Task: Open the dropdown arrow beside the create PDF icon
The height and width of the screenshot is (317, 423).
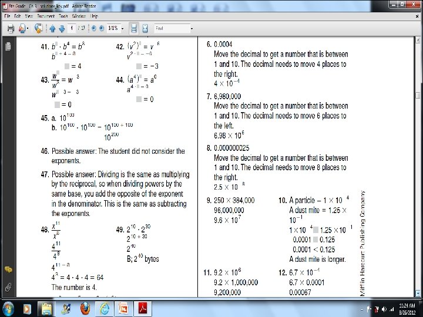Action: click(28, 29)
